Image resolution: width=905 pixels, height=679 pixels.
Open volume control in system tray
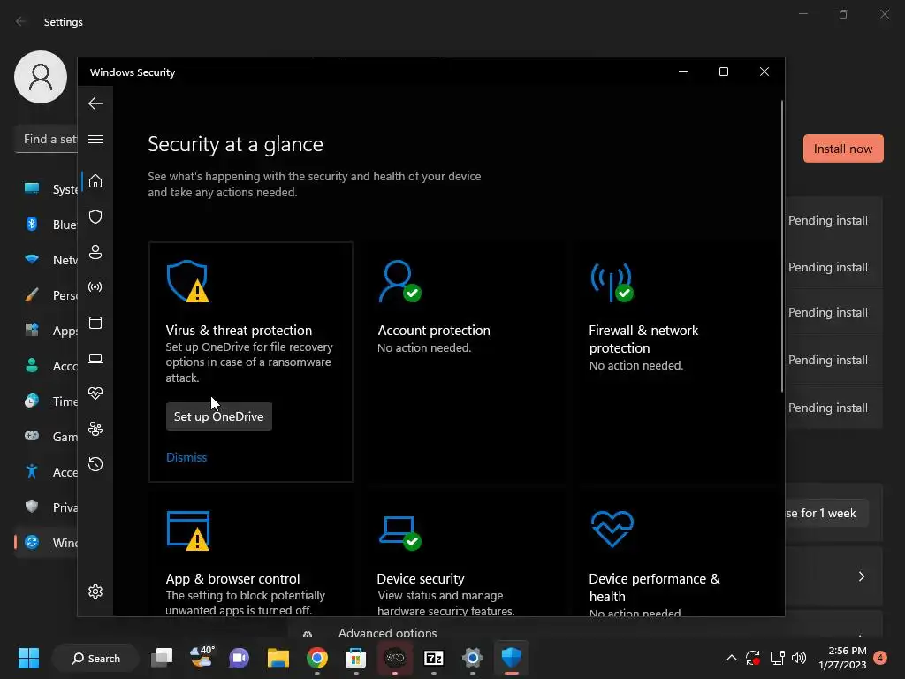(x=799, y=658)
